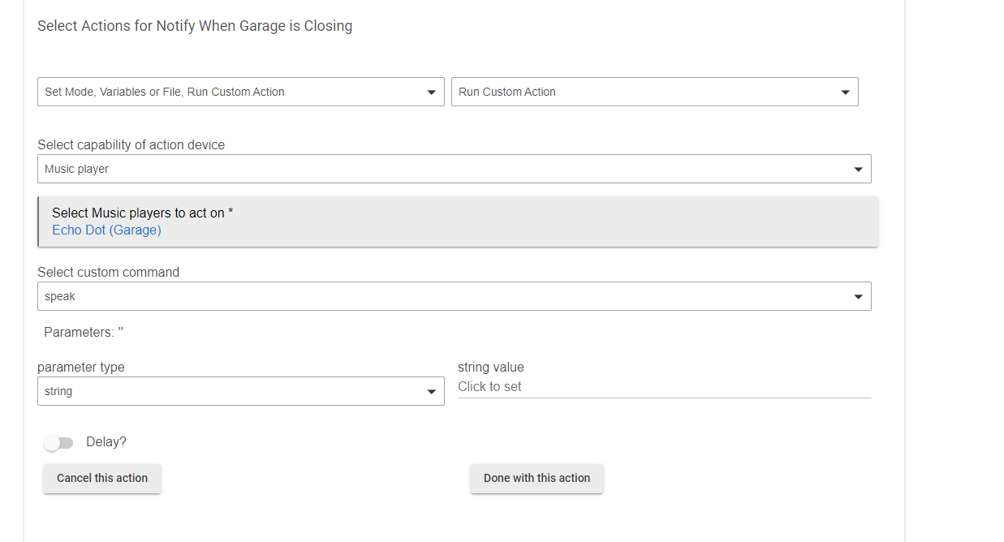Click the "Select custom command" label
Screen dimensions: 1004x542
click(x=108, y=273)
